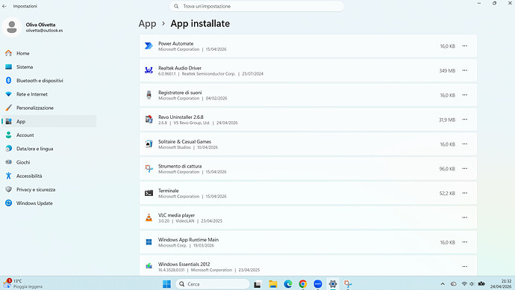Click the volume speaker tray icon
Viewport: 515px width, 290px height.
472,284
